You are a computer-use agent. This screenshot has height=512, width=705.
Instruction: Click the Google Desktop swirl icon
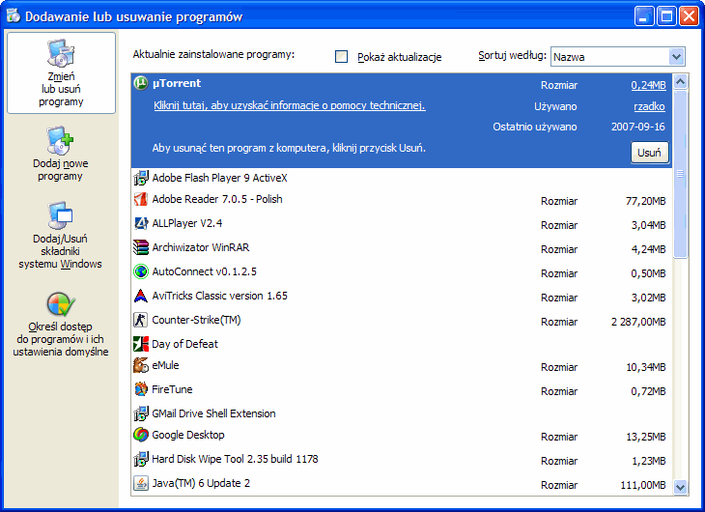(141, 435)
